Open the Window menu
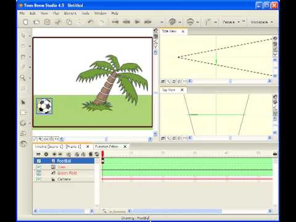The width and height of the screenshot is (296, 222). (101, 13)
